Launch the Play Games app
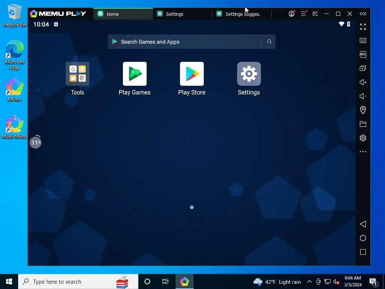The height and width of the screenshot is (289, 385). [x=135, y=74]
